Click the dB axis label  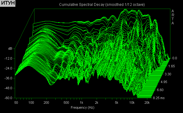coord(10,48)
